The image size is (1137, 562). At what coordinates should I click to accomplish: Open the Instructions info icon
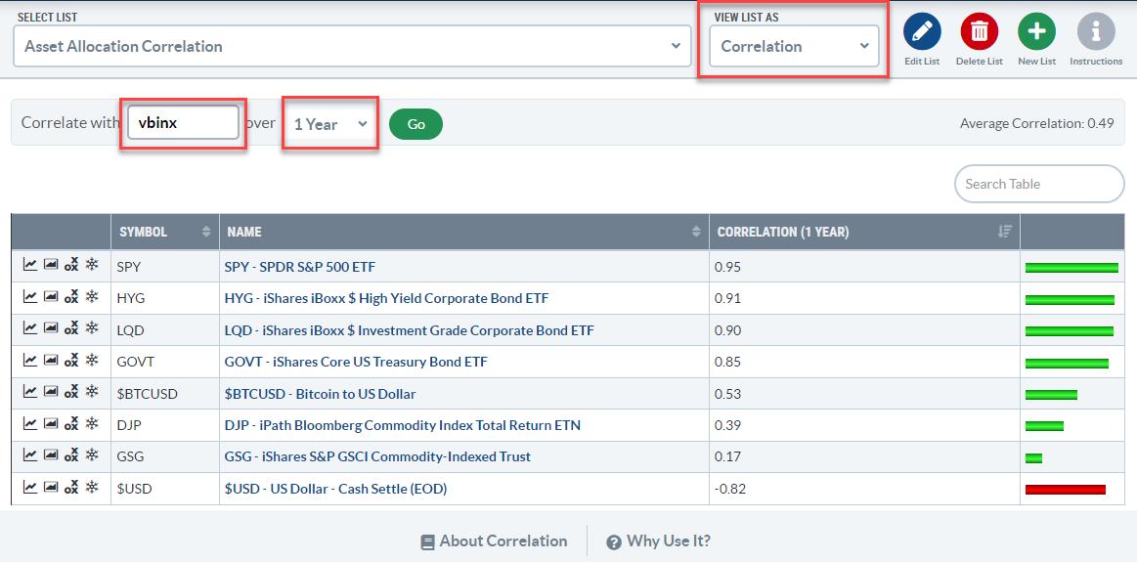[x=1096, y=32]
